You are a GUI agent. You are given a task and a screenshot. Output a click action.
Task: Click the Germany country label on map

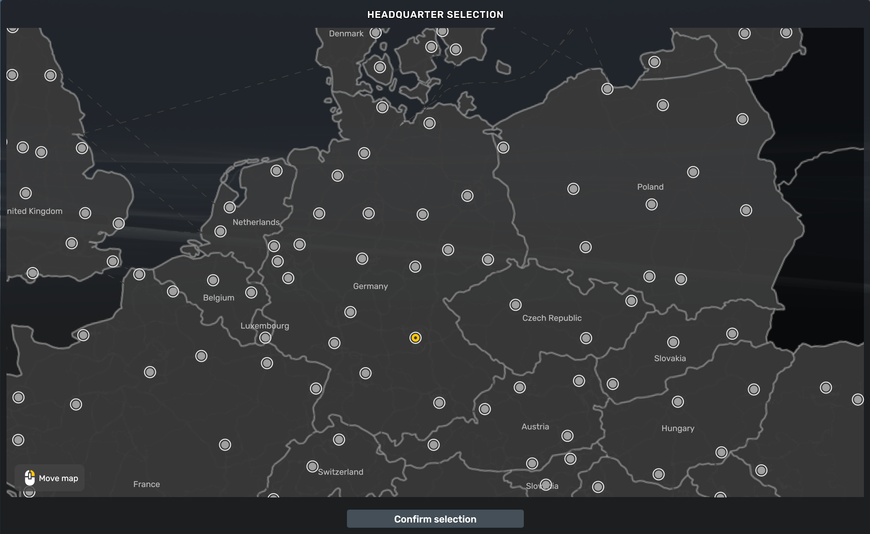point(370,286)
